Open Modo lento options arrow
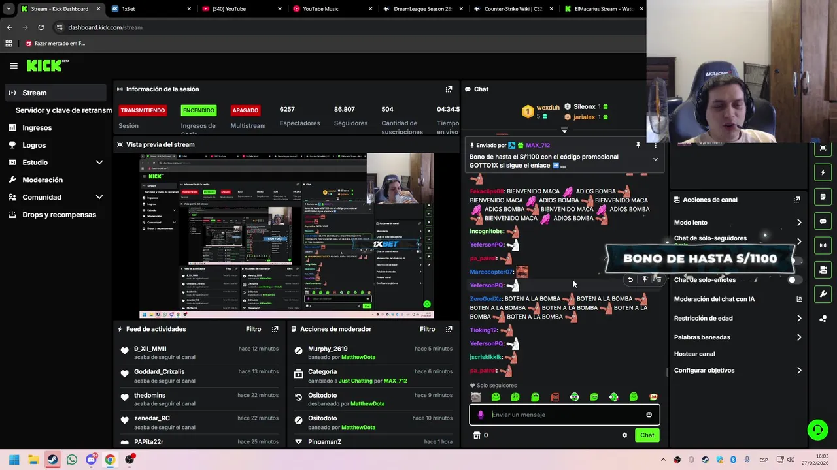This screenshot has width=837, height=470. (799, 223)
